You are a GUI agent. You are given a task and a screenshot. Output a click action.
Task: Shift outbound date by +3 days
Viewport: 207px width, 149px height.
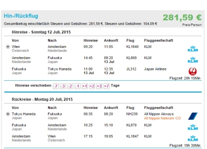click(x=99, y=86)
